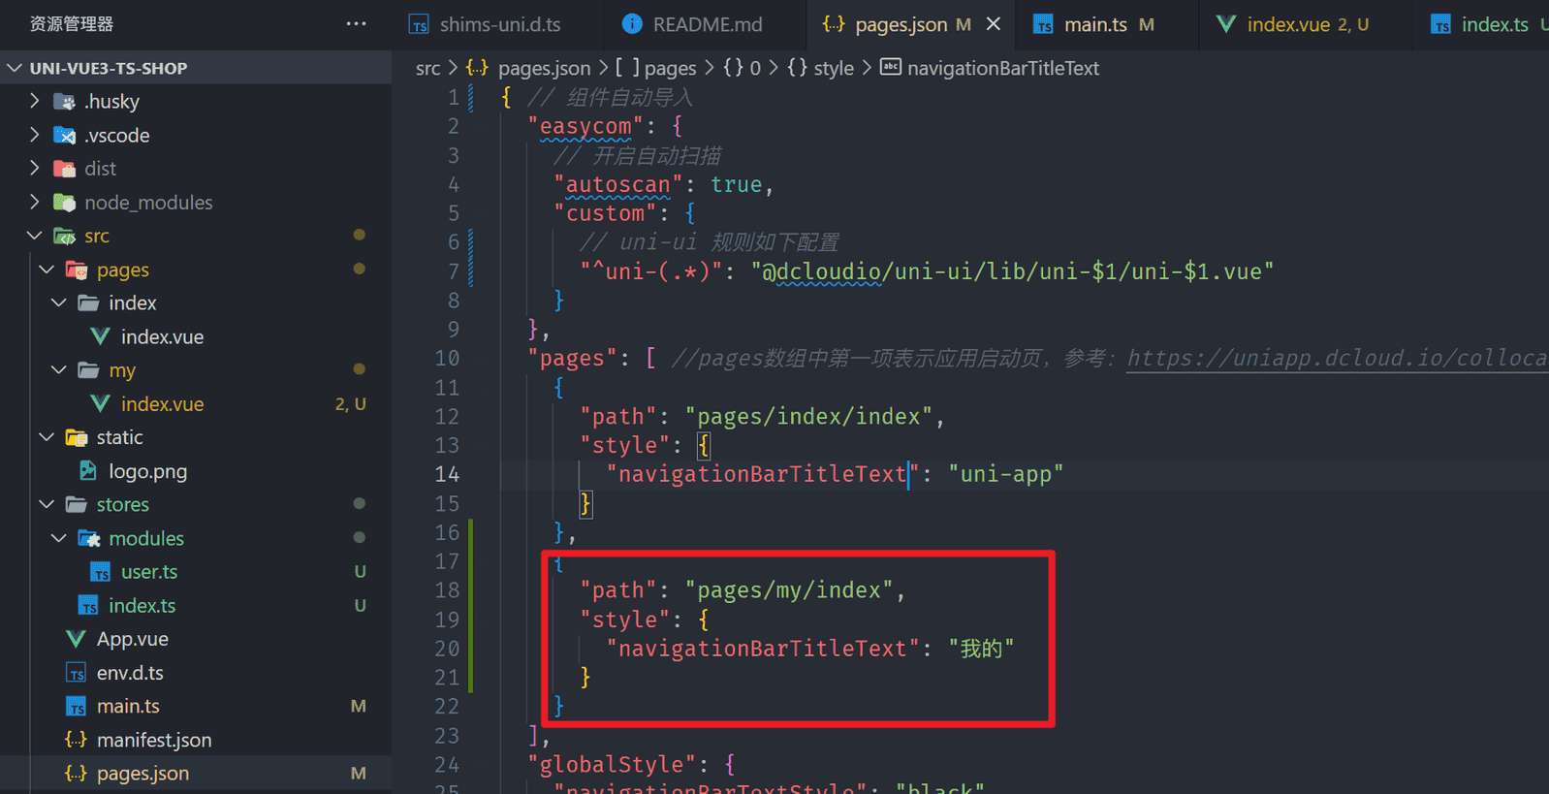Close the pages.json editor tab
The height and width of the screenshot is (794, 1549).
click(x=994, y=24)
